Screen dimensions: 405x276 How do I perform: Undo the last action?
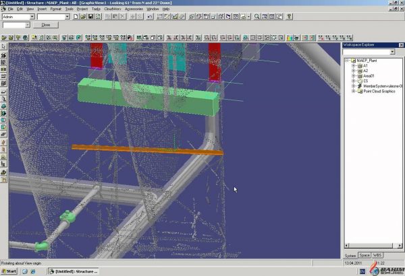(150, 17)
